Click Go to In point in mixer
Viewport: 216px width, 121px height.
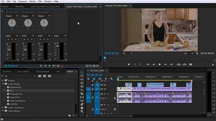pyautogui.click(x=41, y=66)
